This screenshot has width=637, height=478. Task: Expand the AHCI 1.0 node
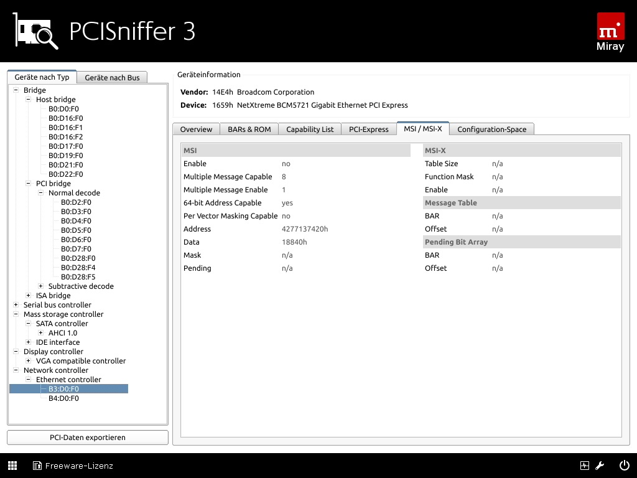[x=40, y=334]
